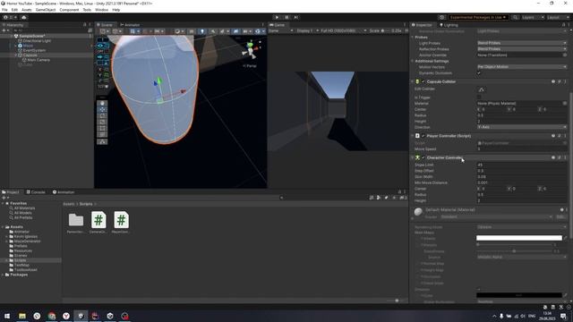Click the Play button in the toolbar

(277, 17)
